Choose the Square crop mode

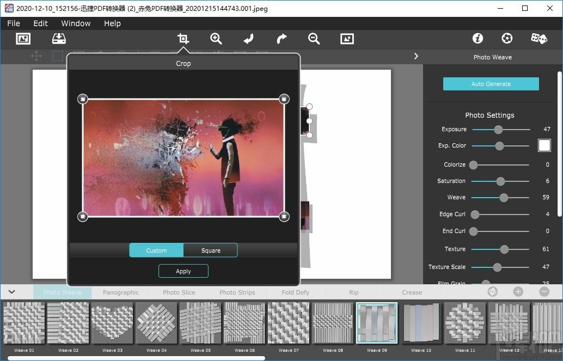point(211,250)
